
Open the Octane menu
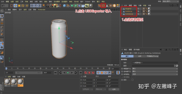pos(88,2)
